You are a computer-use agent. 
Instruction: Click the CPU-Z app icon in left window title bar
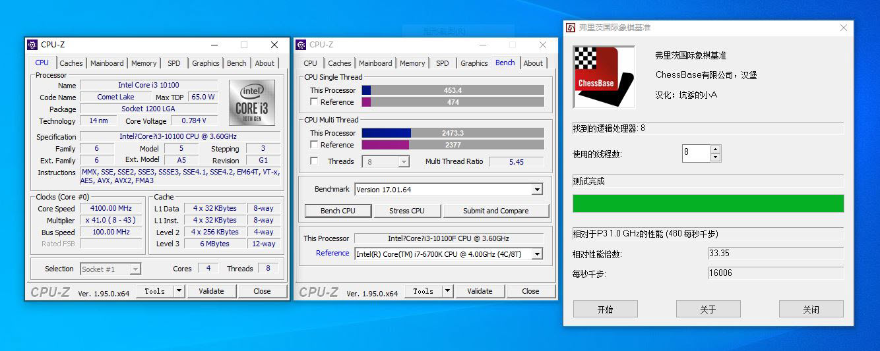[x=32, y=45]
